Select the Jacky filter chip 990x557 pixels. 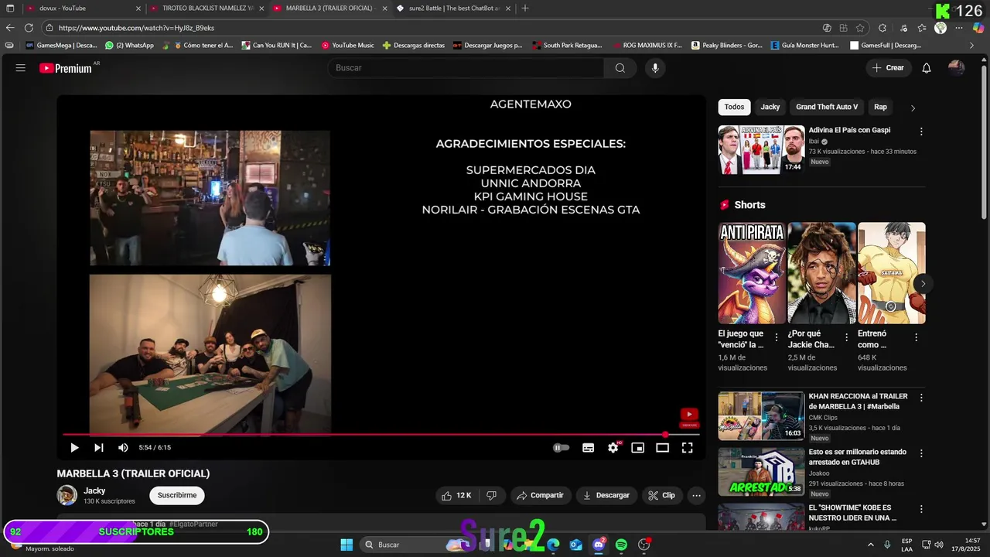click(770, 107)
